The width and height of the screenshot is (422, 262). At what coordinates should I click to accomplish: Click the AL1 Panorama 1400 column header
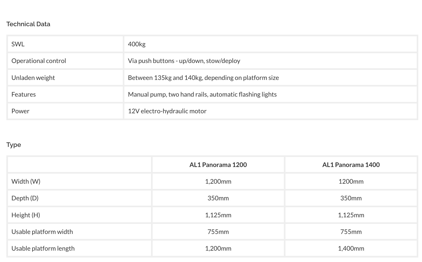click(x=351, y=165)
